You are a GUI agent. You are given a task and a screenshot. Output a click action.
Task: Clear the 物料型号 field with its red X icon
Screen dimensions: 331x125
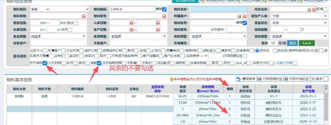coord(164,16)
